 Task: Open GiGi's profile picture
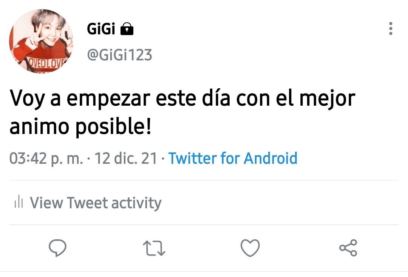coord(41,41)
